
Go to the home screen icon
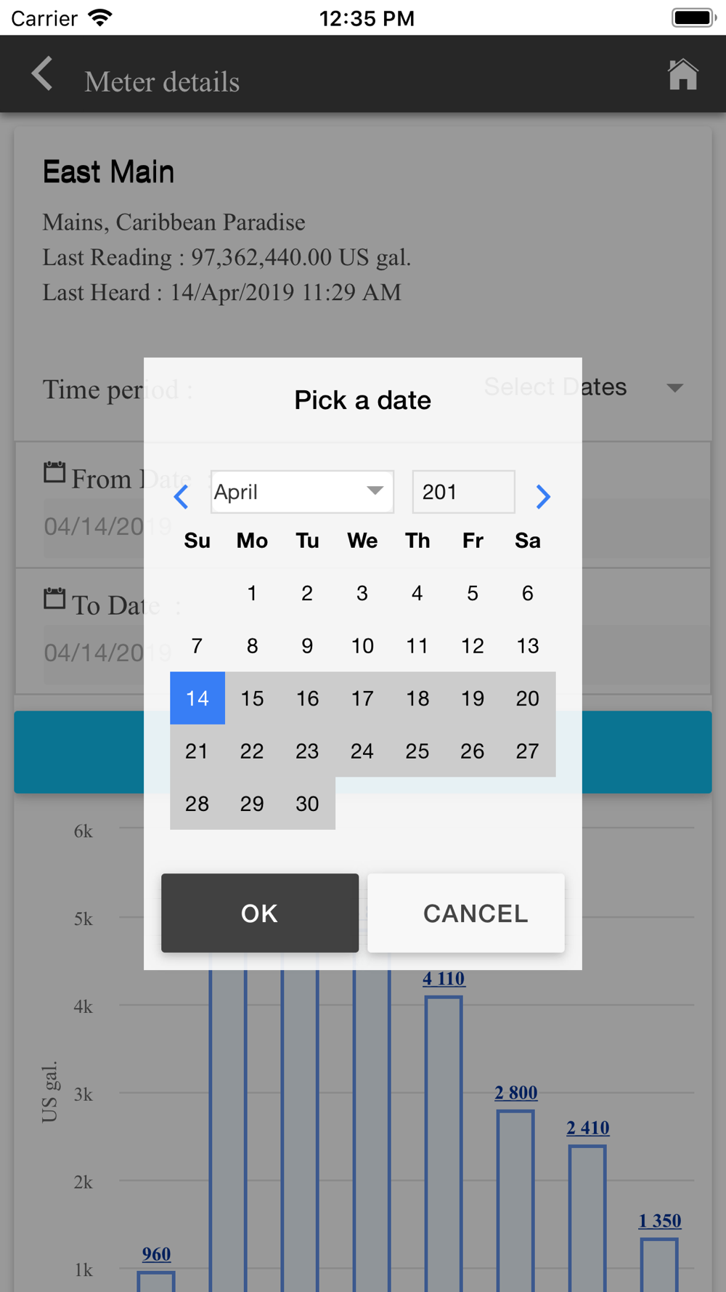[682, 75]
